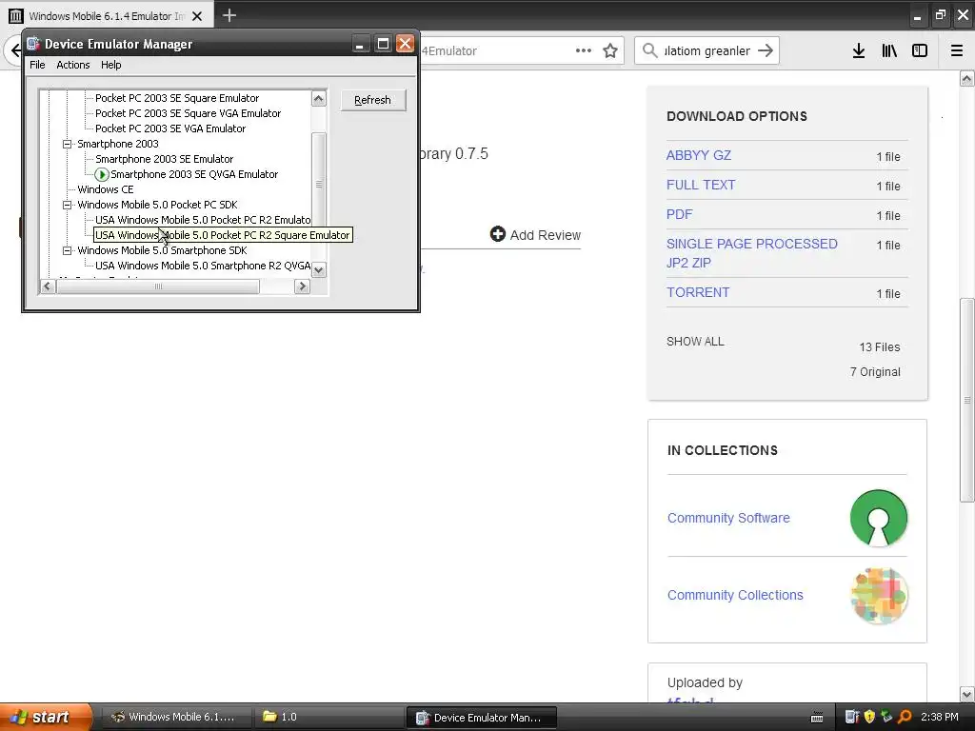Click tree vertical scrollbar down arrow
Screen dimensions: 975x731
(x=319, y=270)
